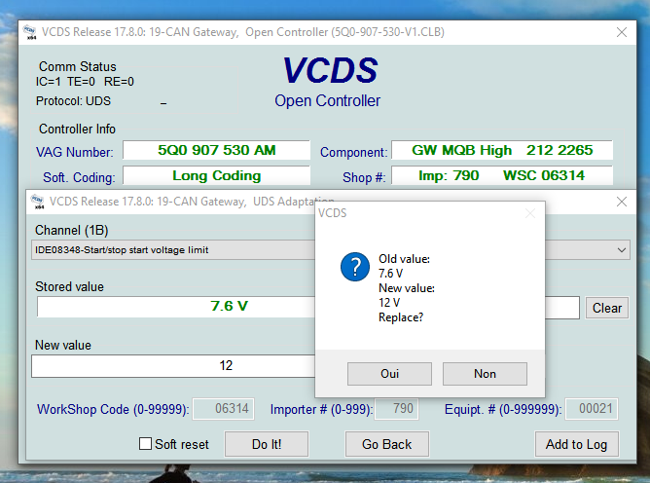Click the VAG Number field
Screen dimensions: 650x483
click(x=217, y=151)
